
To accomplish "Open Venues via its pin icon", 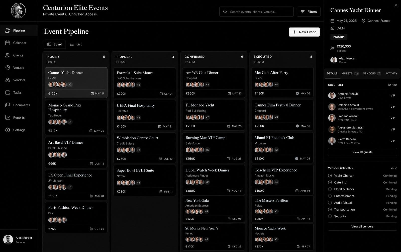I will point(8,68).
